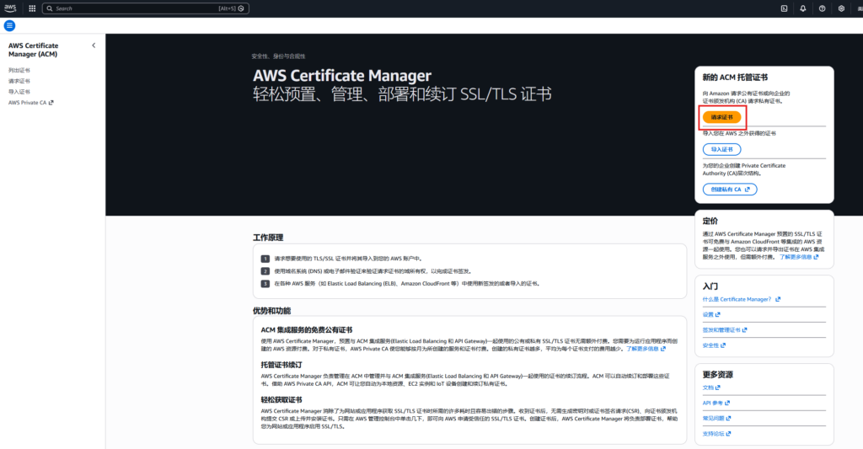Screen dimensions: 863x449
Task: Click the AWS logo home icon
Action: [11, 8]
